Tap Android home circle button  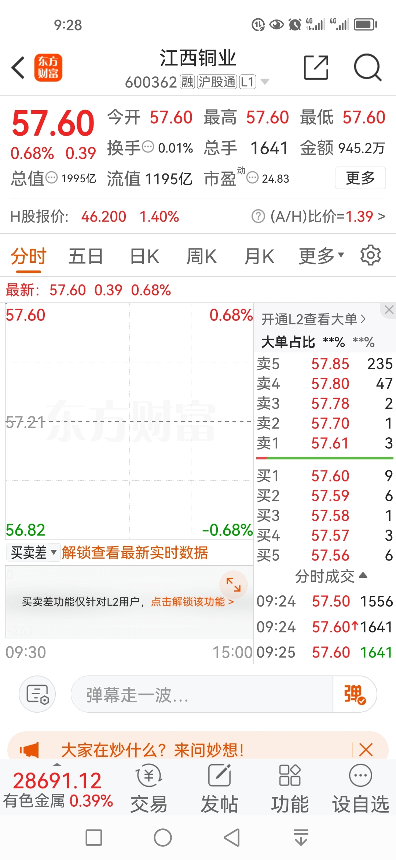[163, 838]
